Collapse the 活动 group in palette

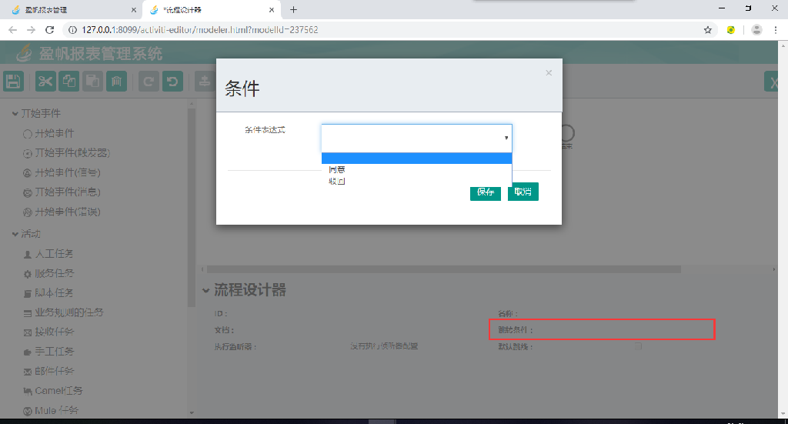(15, 234)
